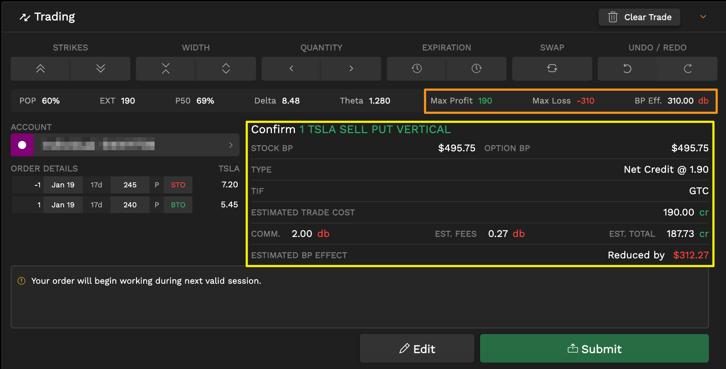Open the Trading panel dropdown chevron
Screen dimensions: 726x369
(x=703, y=17)
